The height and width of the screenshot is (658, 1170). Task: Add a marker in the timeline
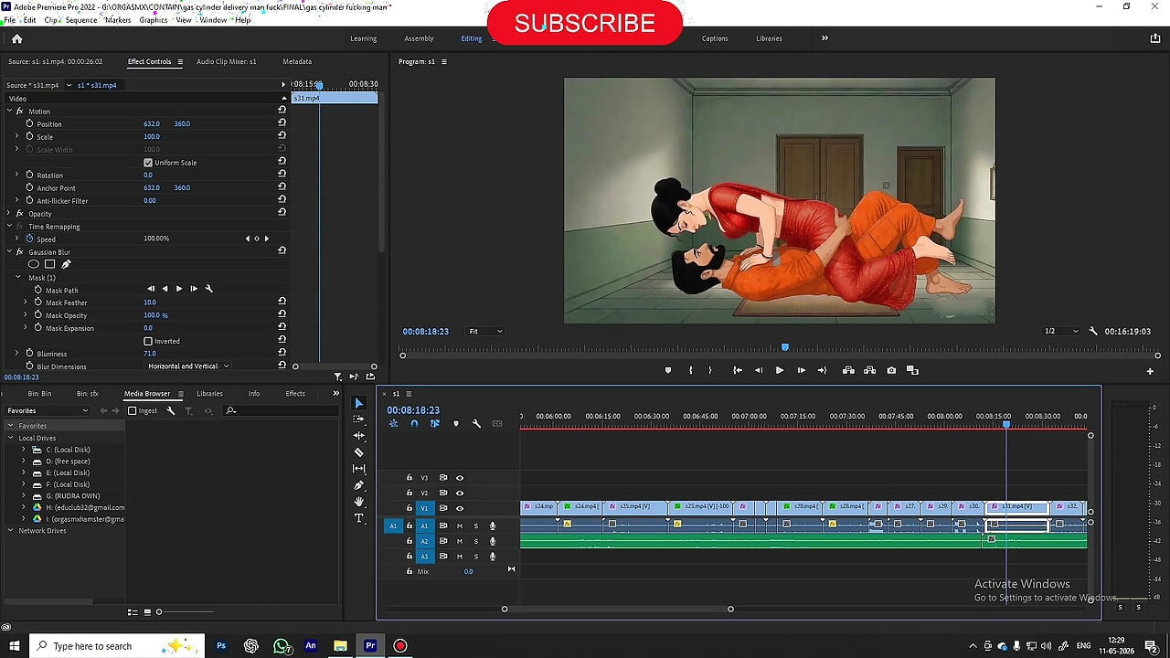455,424
